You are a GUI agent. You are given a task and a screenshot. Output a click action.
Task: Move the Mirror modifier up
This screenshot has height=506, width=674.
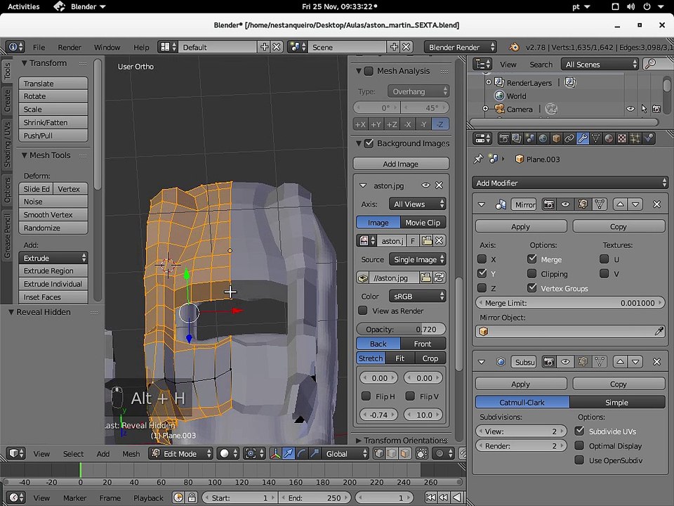point(620,205)
